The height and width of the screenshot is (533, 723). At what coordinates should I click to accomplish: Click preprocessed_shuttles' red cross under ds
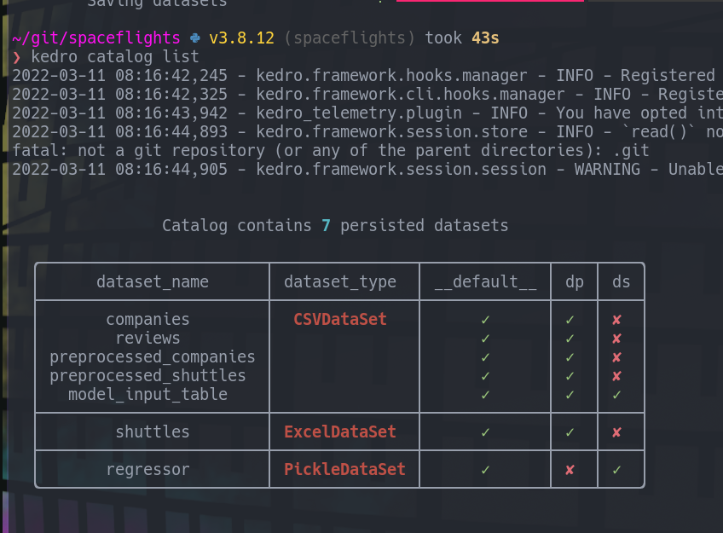pyautogui.click(x=616, y=375)
